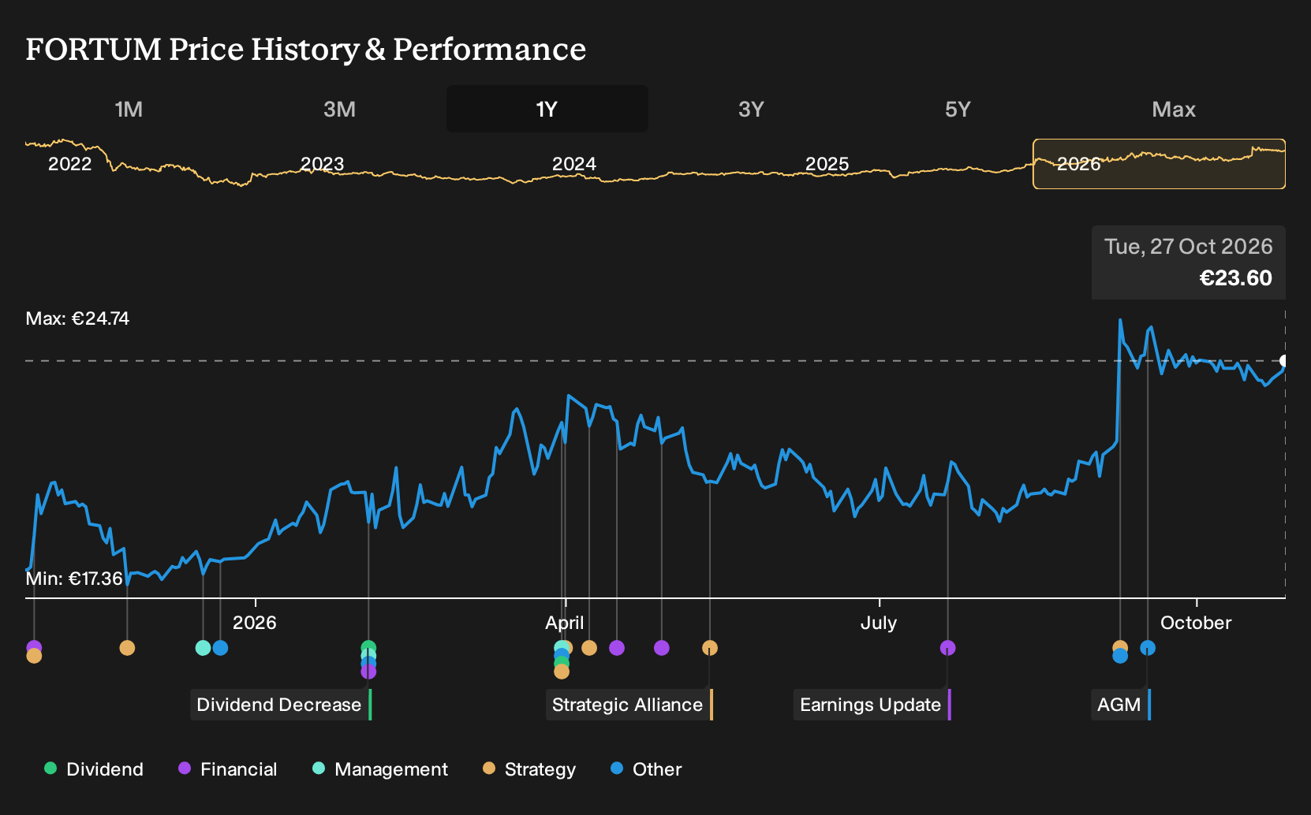This screenshot has width=1311, height=815.
Task: Toggle the Strategy legend filter
Action: tap(529, 769)
